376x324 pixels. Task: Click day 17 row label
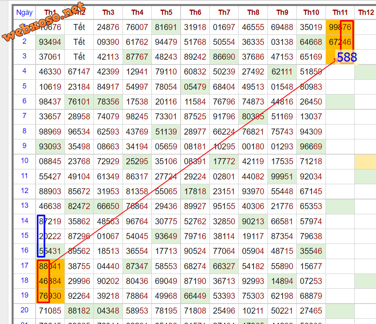[24, 265]
